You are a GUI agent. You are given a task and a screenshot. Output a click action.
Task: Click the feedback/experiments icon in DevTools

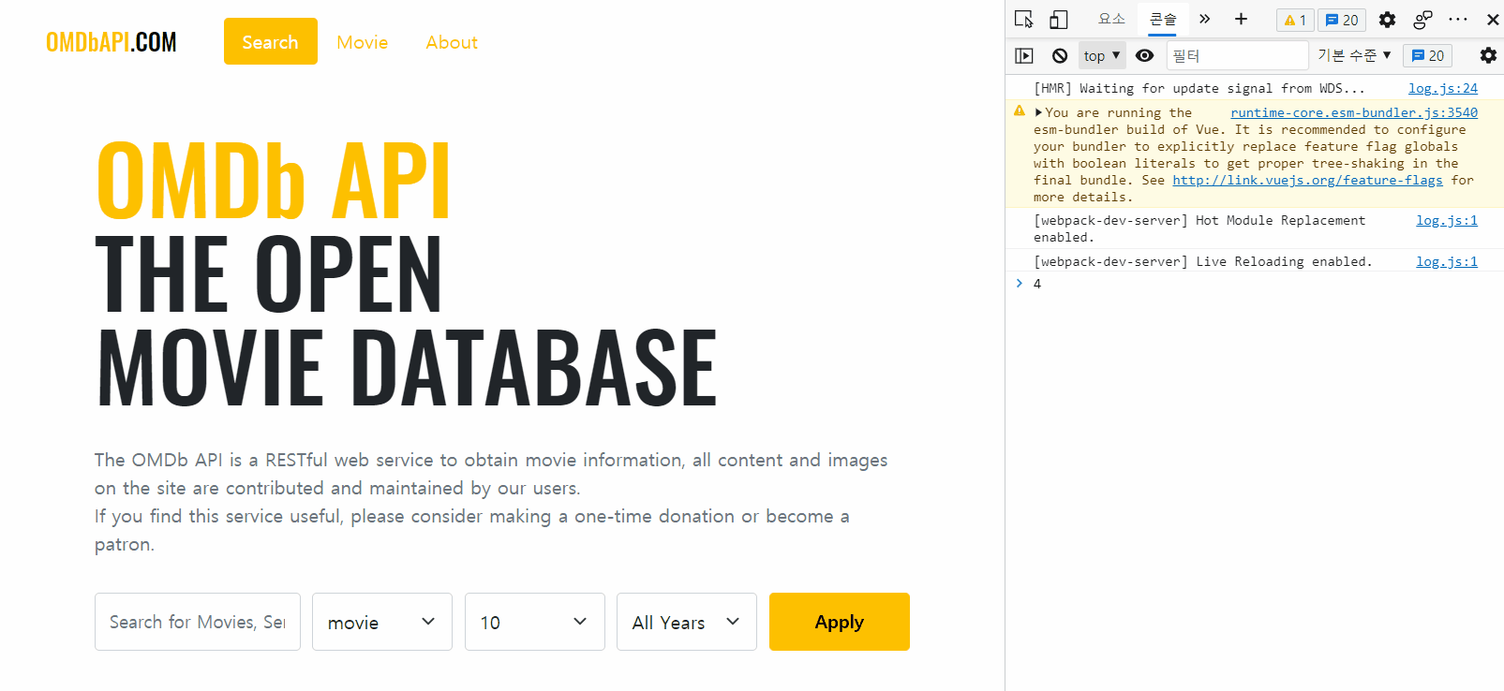pos(1422,20)
